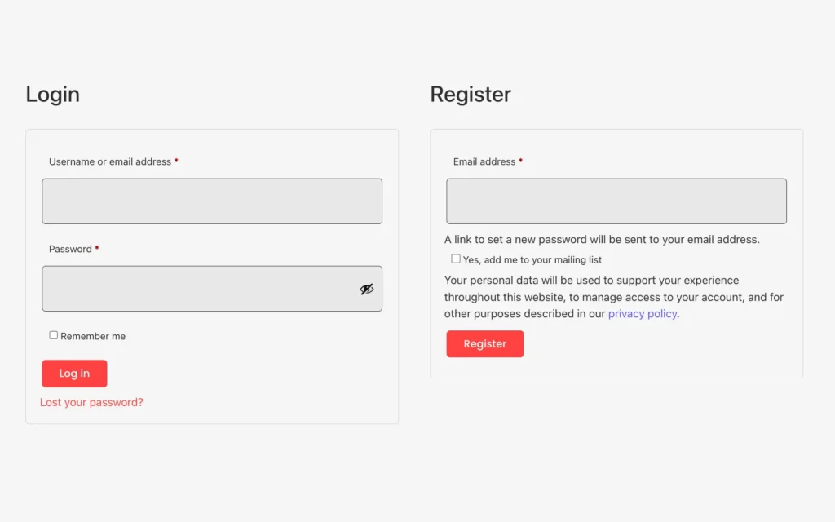
Task: Click the 'Email address' label in Register
Action: point(484,161)
